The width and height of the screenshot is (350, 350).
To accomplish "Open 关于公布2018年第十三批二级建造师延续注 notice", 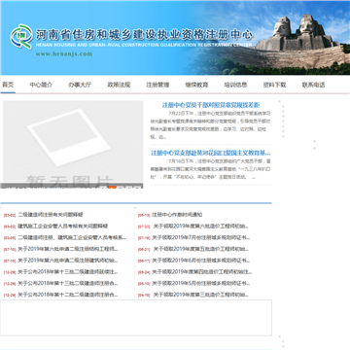I will [x=68, y=272].
